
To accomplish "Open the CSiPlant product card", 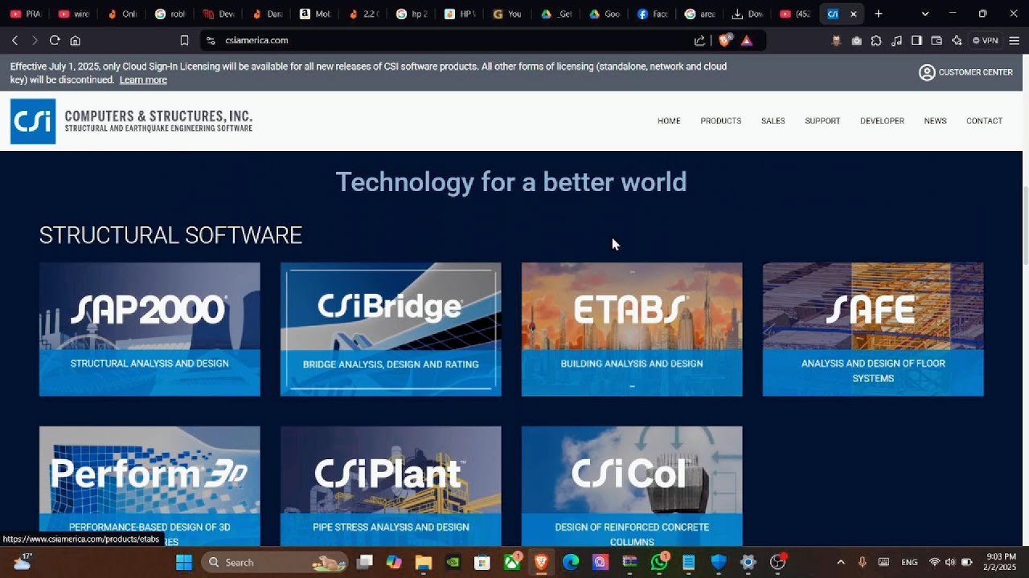I will 391,486.
